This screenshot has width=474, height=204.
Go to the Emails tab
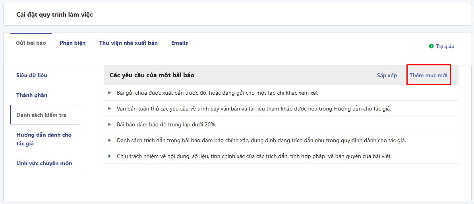pos(180,43)
